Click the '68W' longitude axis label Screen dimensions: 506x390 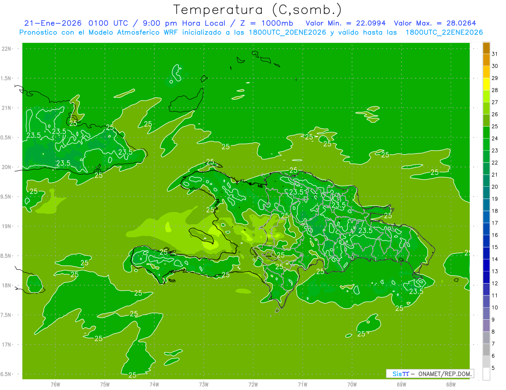pyautogui.click(x=451, y=384)
